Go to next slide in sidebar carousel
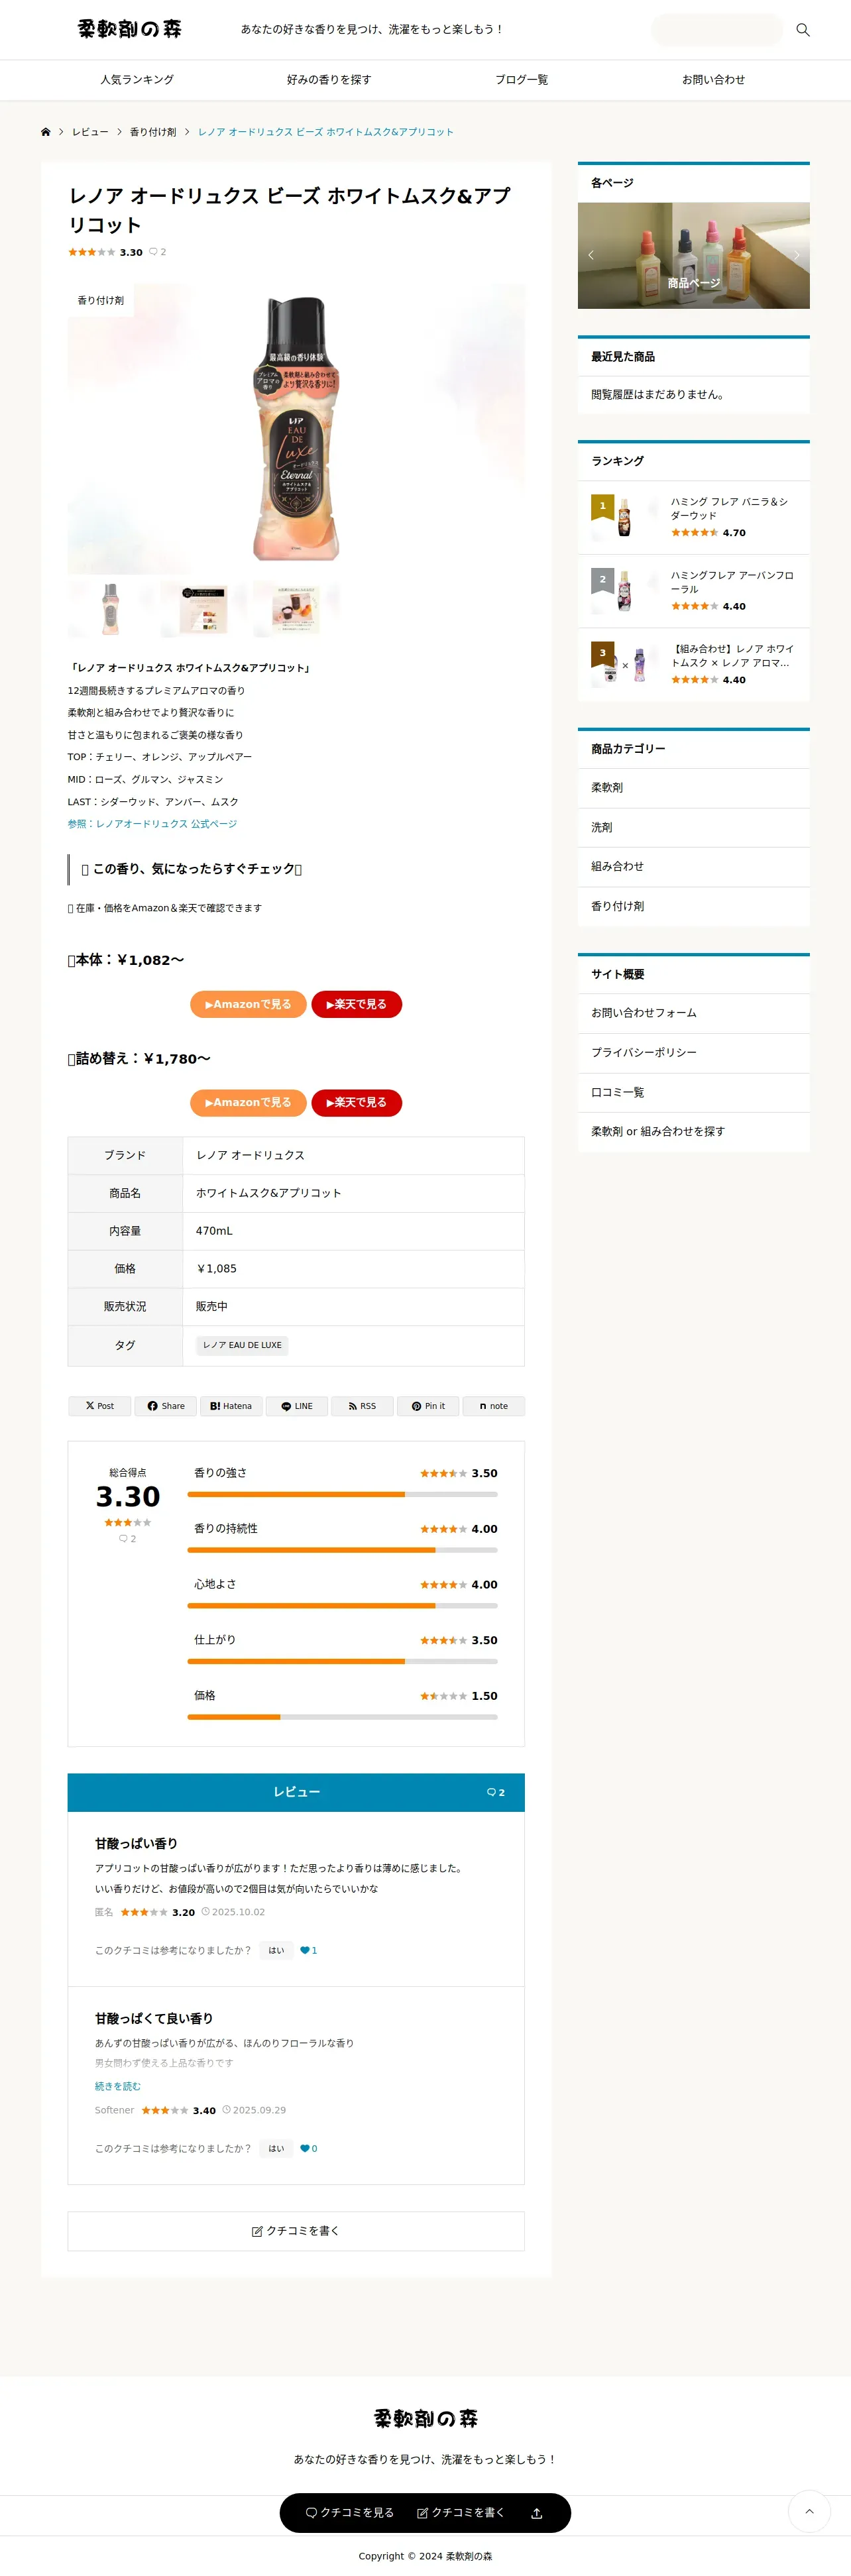The width and height of the screenshot is (851, 2576). (x=797, y=255)
